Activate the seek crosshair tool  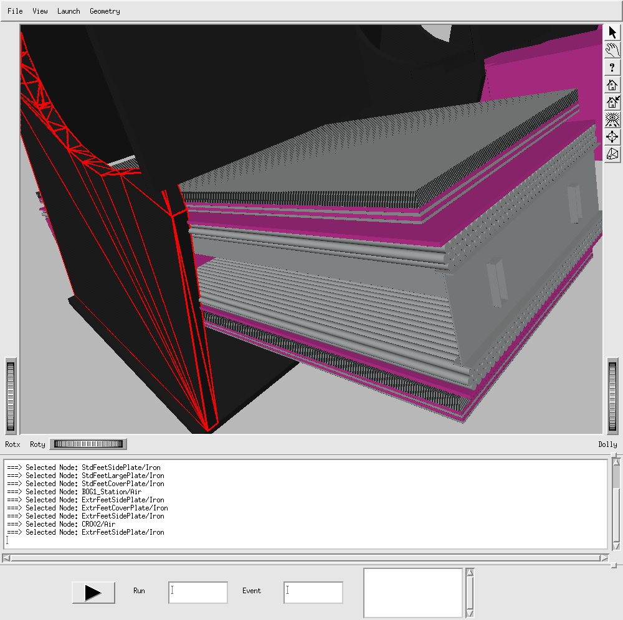click(x=612, y=137)
